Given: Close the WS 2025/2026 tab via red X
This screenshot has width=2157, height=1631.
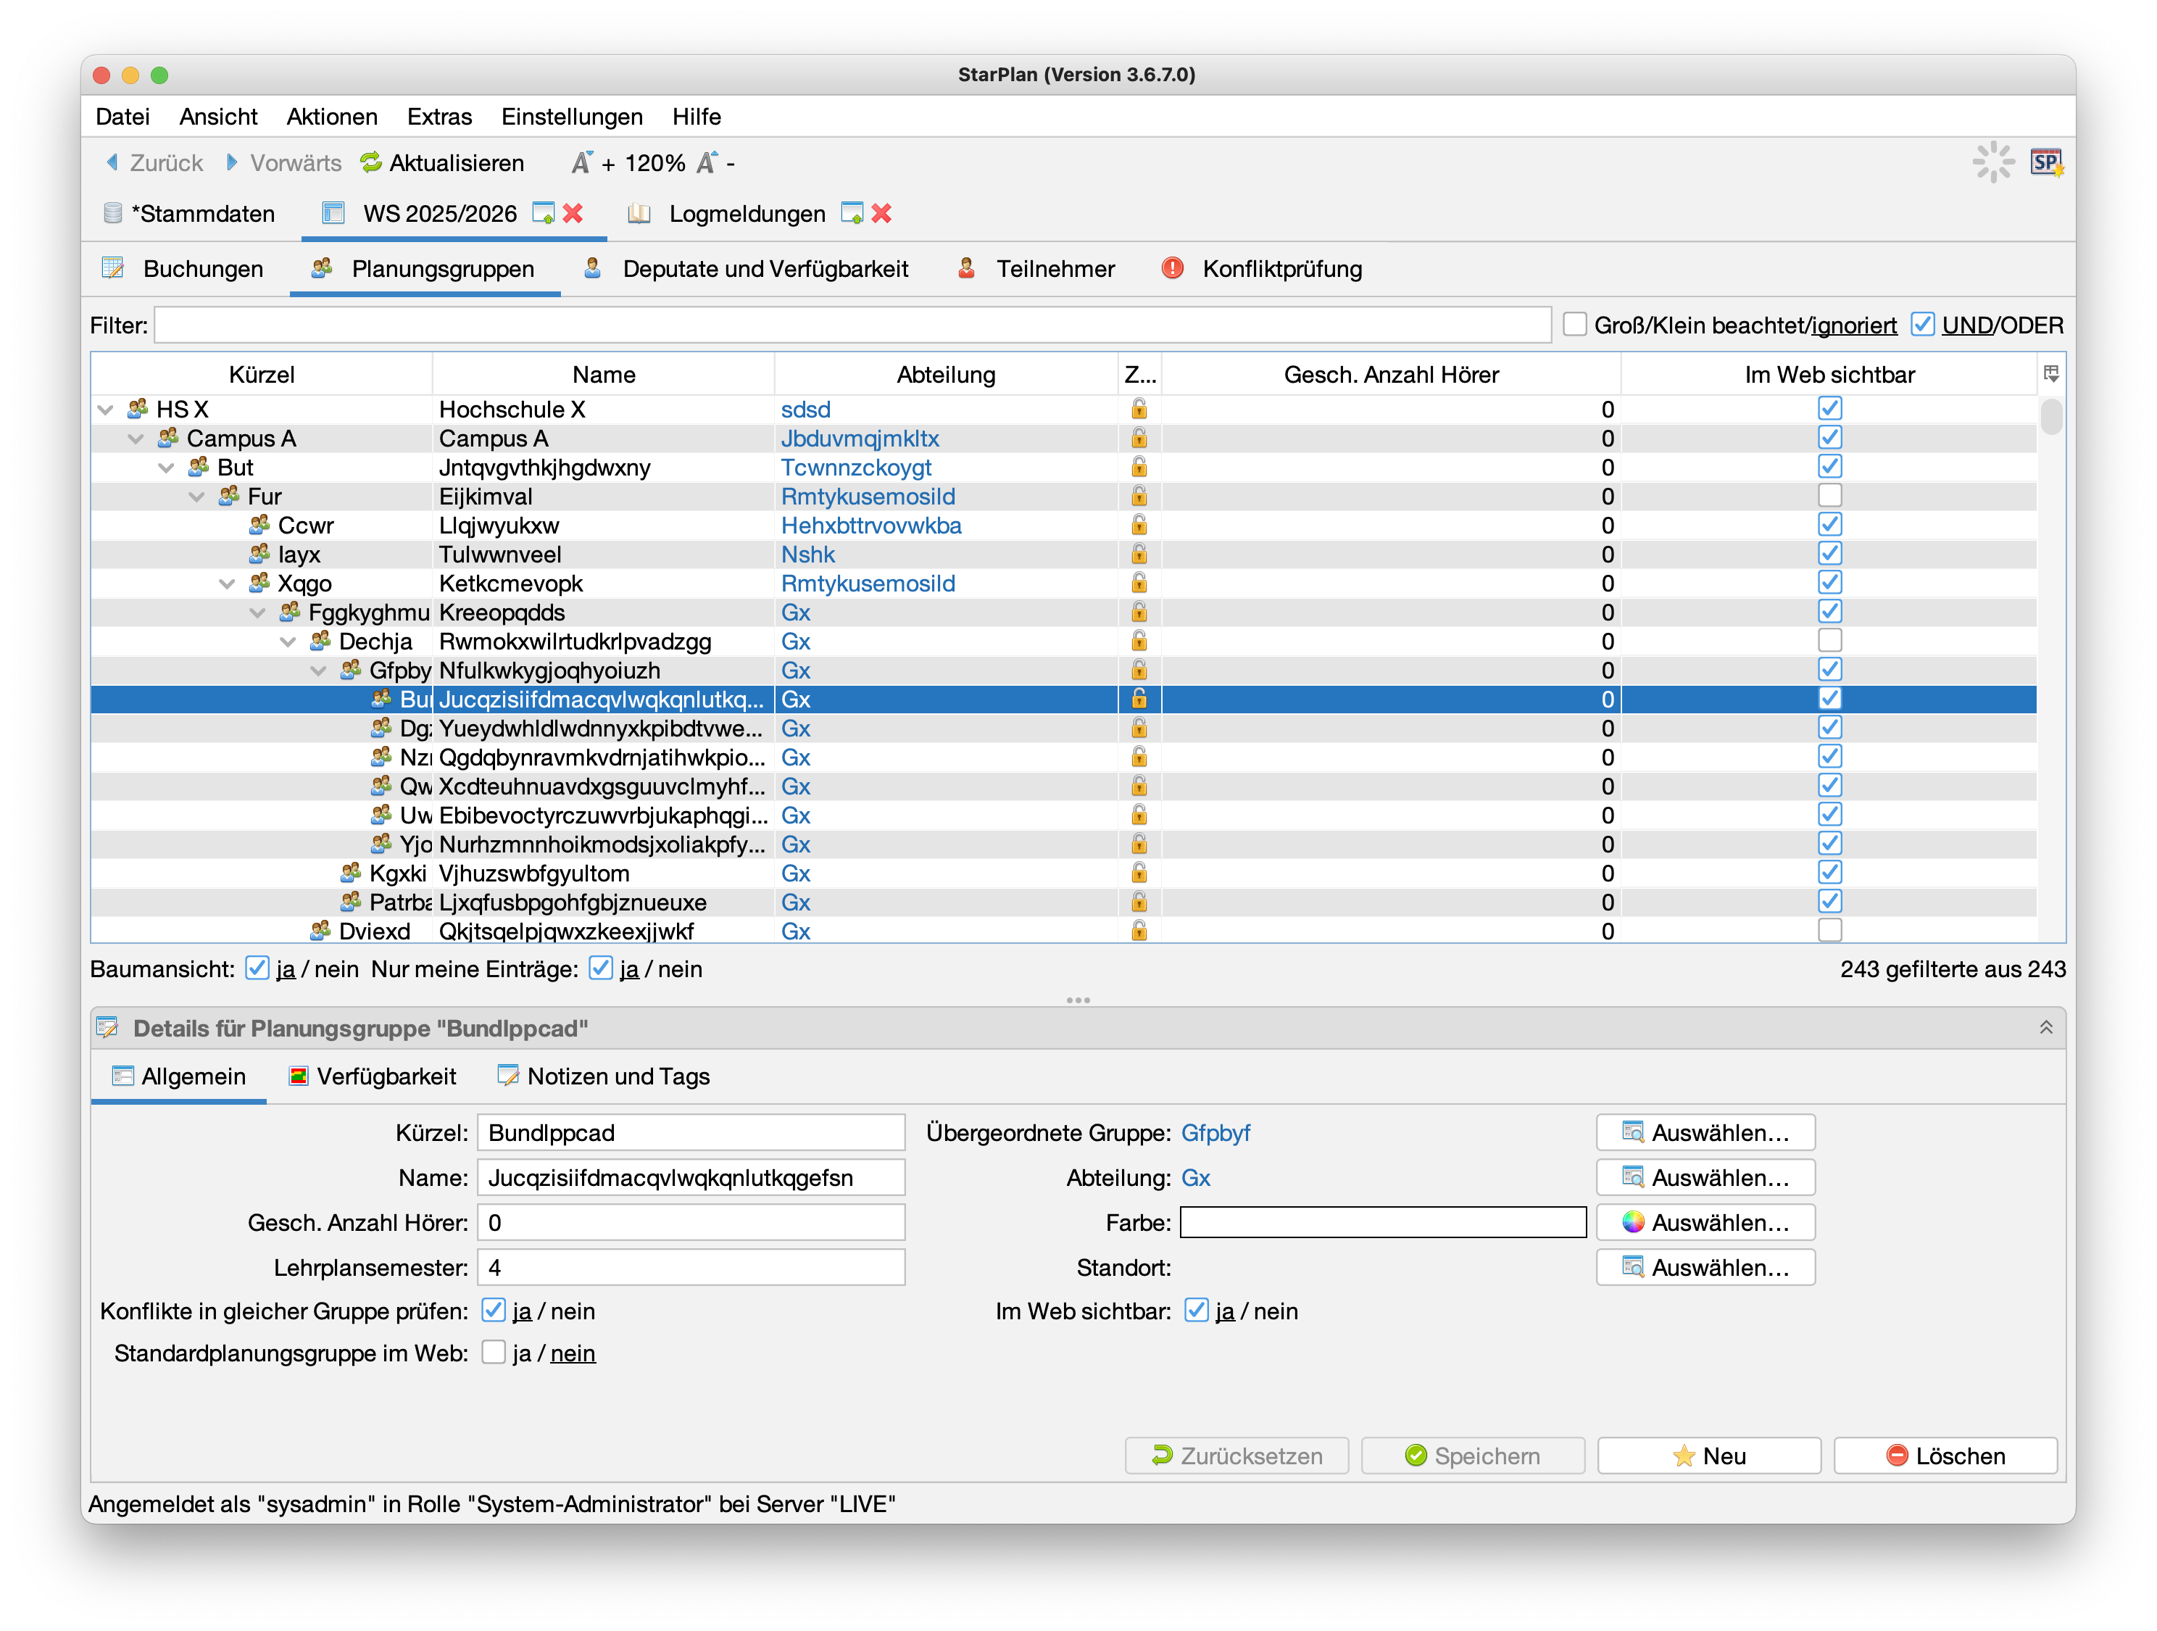Looking at the screenshot, I should tap(573, 214).
